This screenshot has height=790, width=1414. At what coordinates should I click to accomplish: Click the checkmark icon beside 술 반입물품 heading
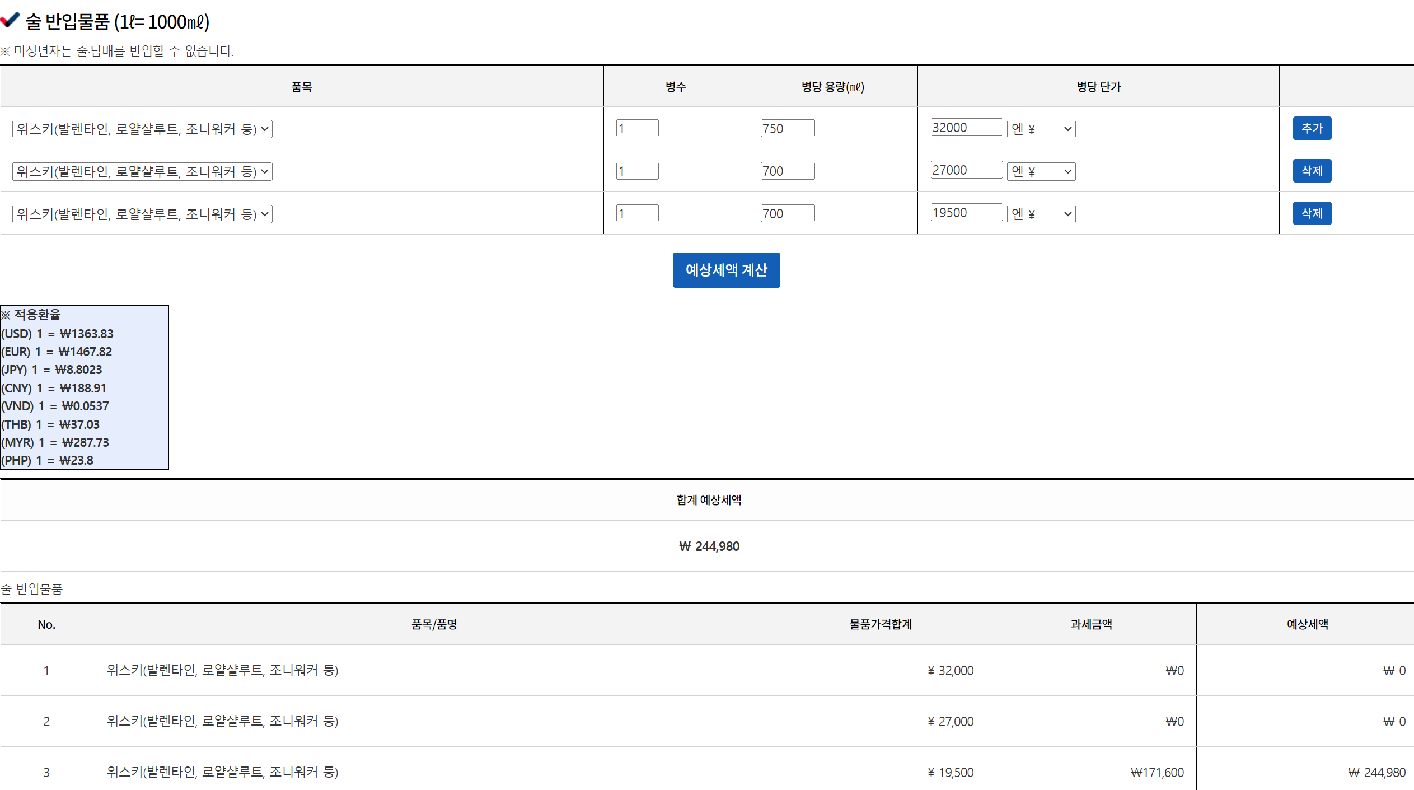click(10, 20)
